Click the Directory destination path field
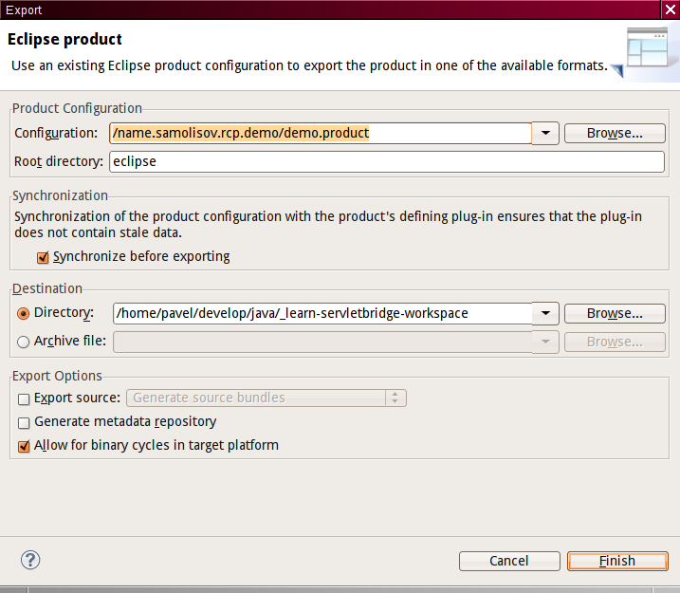680x593 pixels. [x=320, y=314]
